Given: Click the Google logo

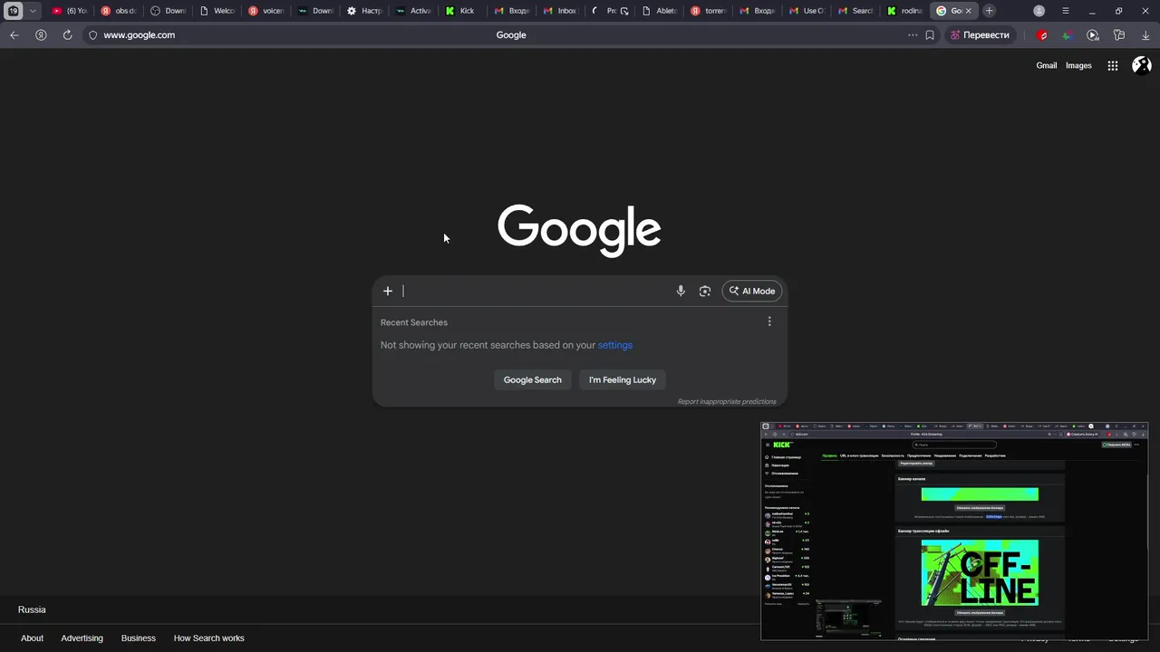Looking at the screenshot, I should coord(579,230).
